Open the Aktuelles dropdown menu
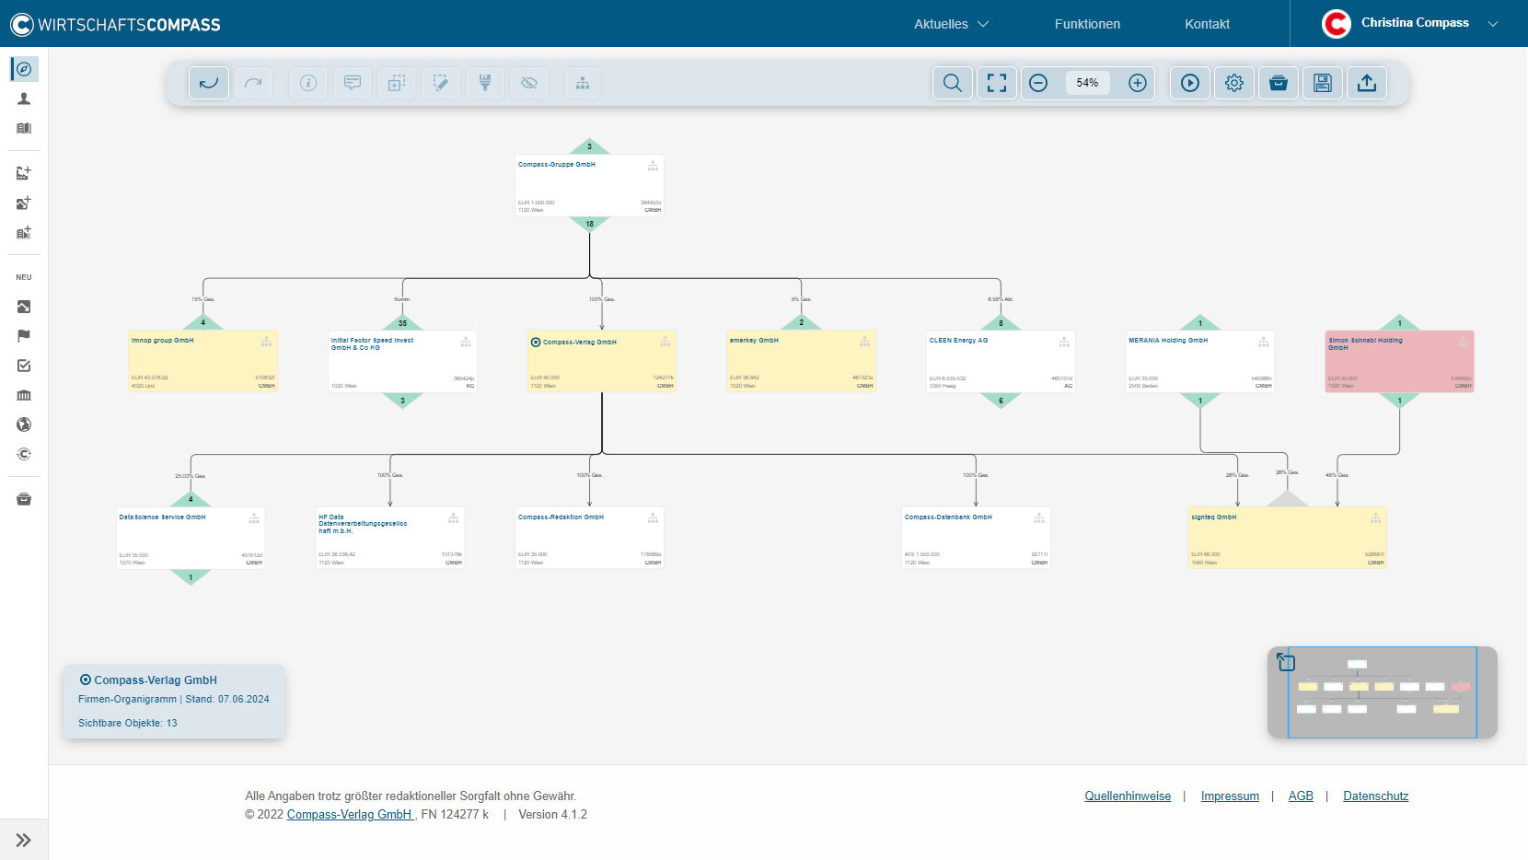Viewport: 1528px width, 860px height. 951,24
